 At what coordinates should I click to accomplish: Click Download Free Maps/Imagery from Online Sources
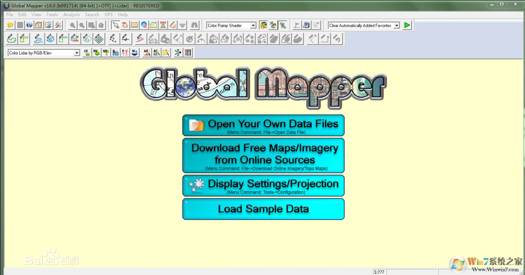click(x=263, y=155)
